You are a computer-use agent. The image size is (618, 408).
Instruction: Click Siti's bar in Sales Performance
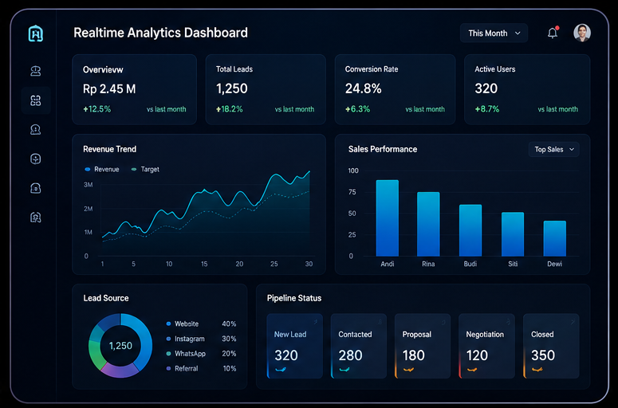(513, 234)
